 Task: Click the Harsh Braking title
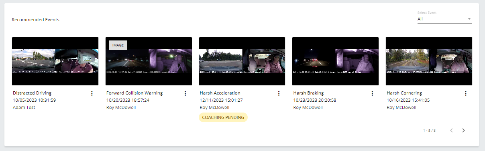308,93
